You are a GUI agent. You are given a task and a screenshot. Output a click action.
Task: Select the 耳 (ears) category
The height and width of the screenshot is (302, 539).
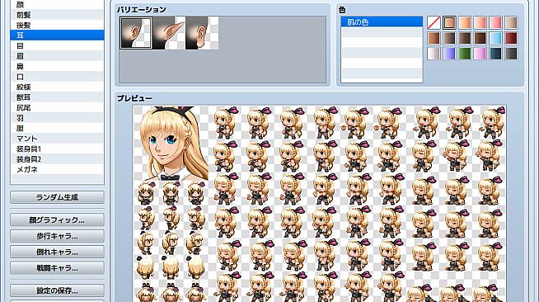pos(57,35)
